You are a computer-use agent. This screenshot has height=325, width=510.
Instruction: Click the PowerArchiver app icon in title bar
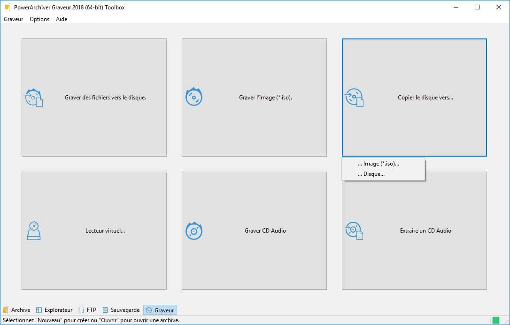(7, 7)
